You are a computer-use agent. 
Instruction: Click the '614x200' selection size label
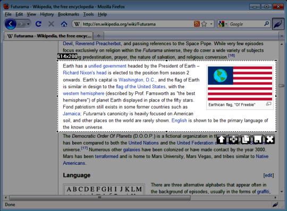pyautogui.click(x=67, y=56)
